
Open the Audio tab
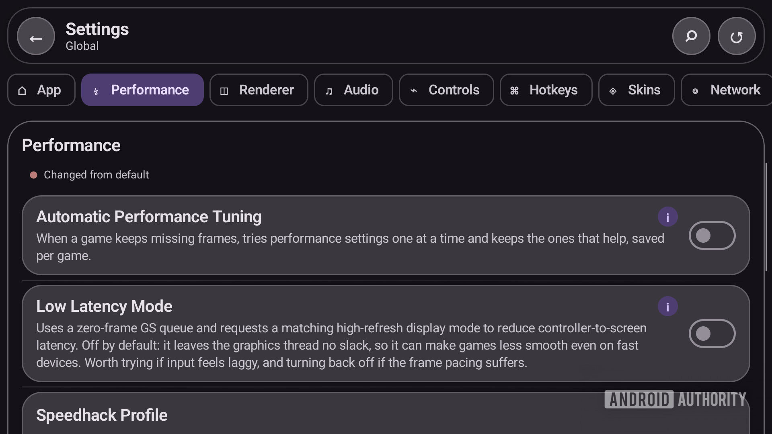353,90
